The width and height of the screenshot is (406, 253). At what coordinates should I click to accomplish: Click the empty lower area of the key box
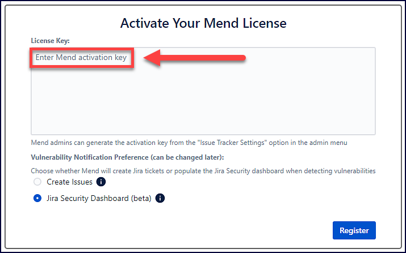203,113
